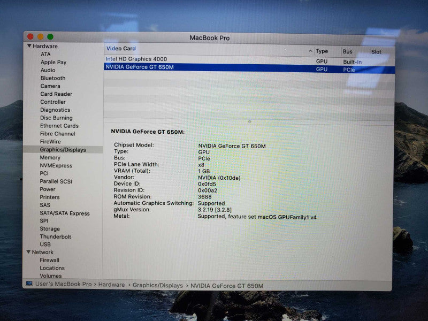Select Firewall under Network
The width and height of the screenshot is (428, 321).
49,260
